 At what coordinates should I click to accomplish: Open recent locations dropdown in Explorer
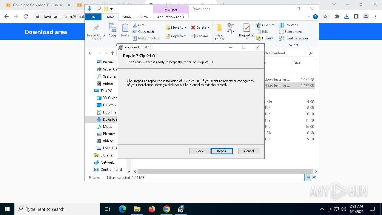pos(106,53)
